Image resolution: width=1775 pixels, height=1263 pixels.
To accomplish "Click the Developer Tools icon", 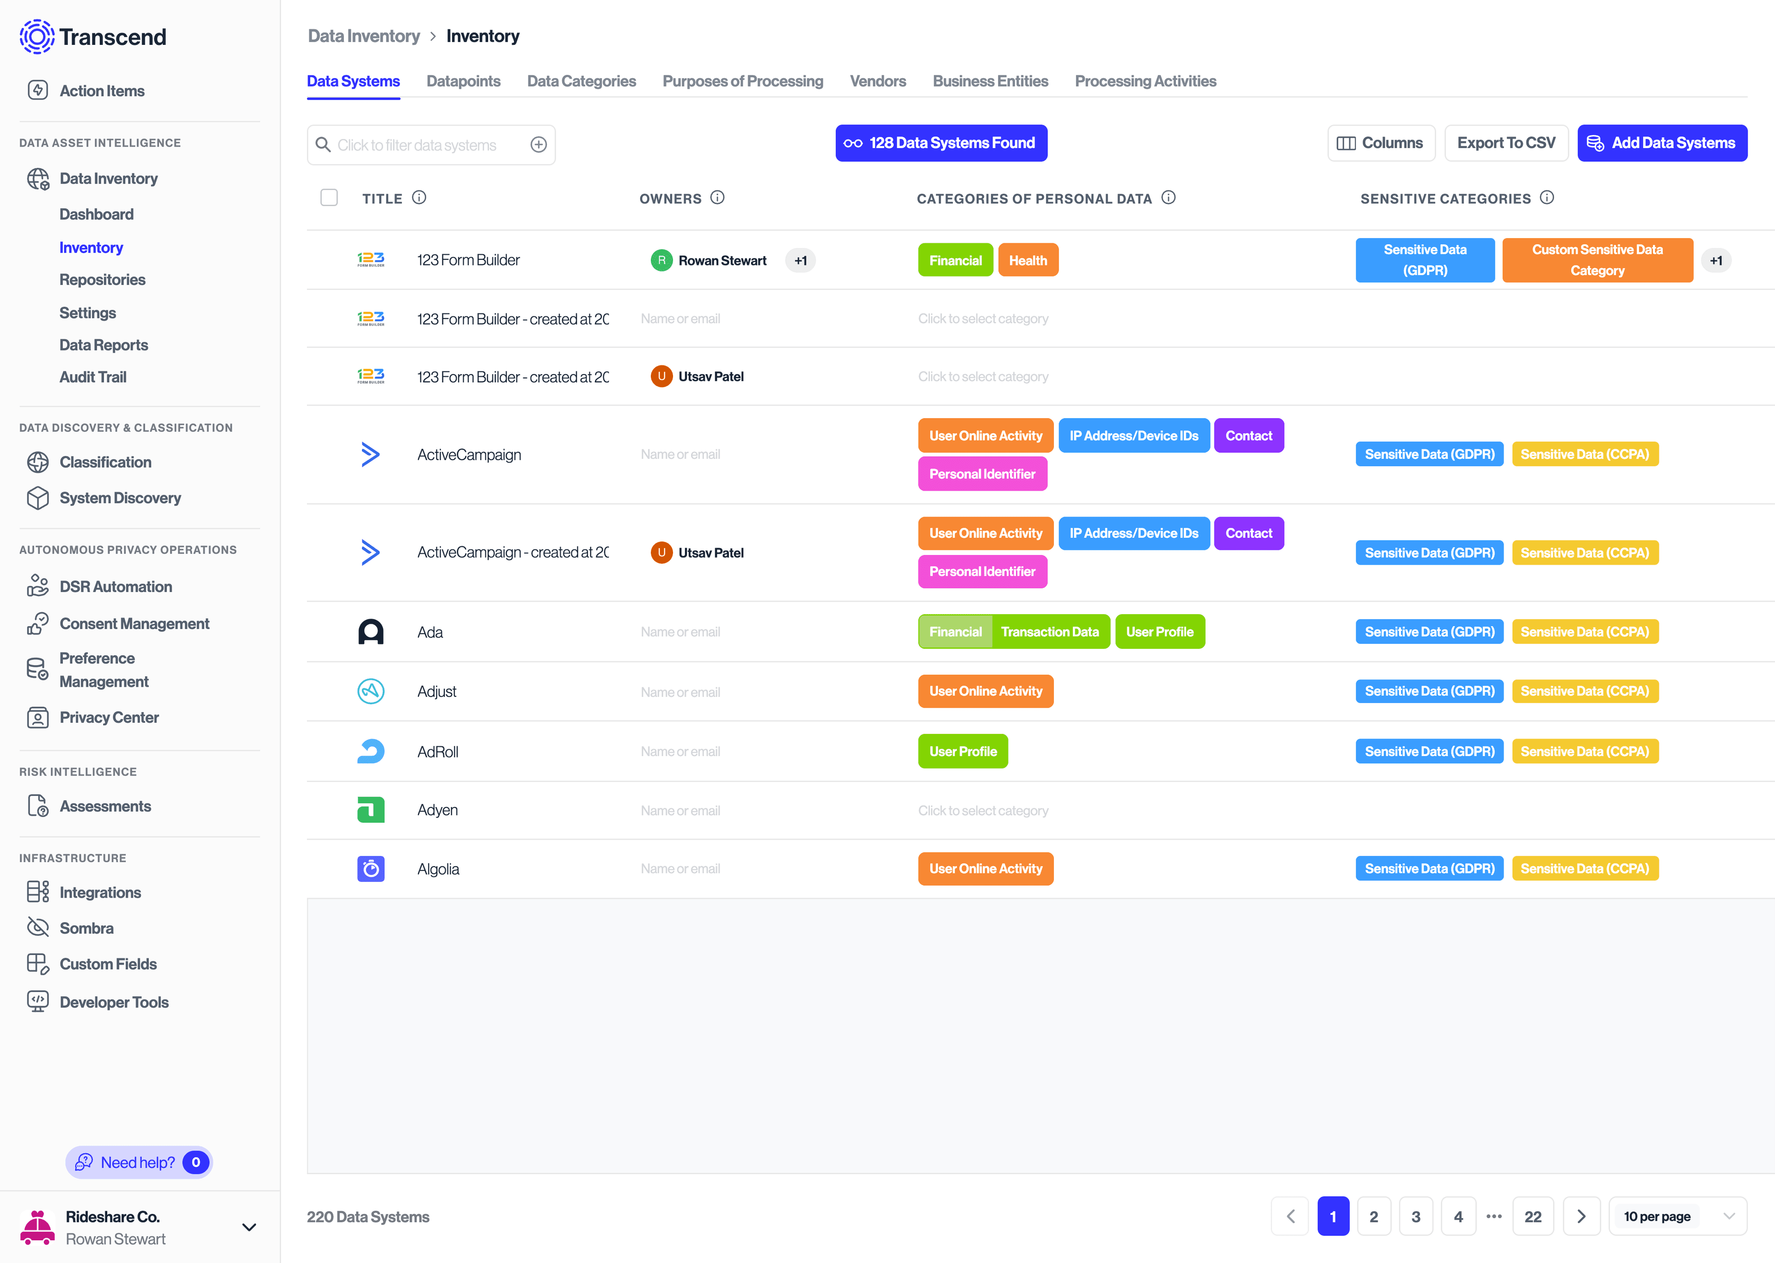I will 37,1002.
